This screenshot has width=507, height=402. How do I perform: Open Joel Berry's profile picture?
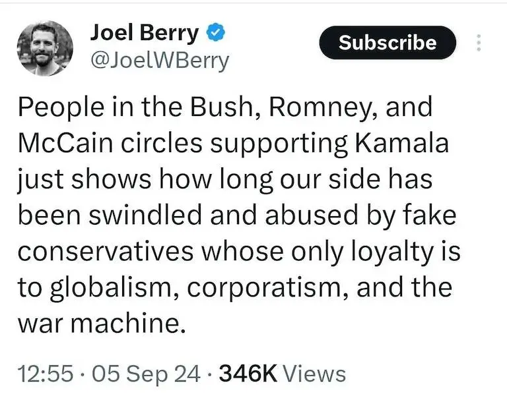coord(45,48)
